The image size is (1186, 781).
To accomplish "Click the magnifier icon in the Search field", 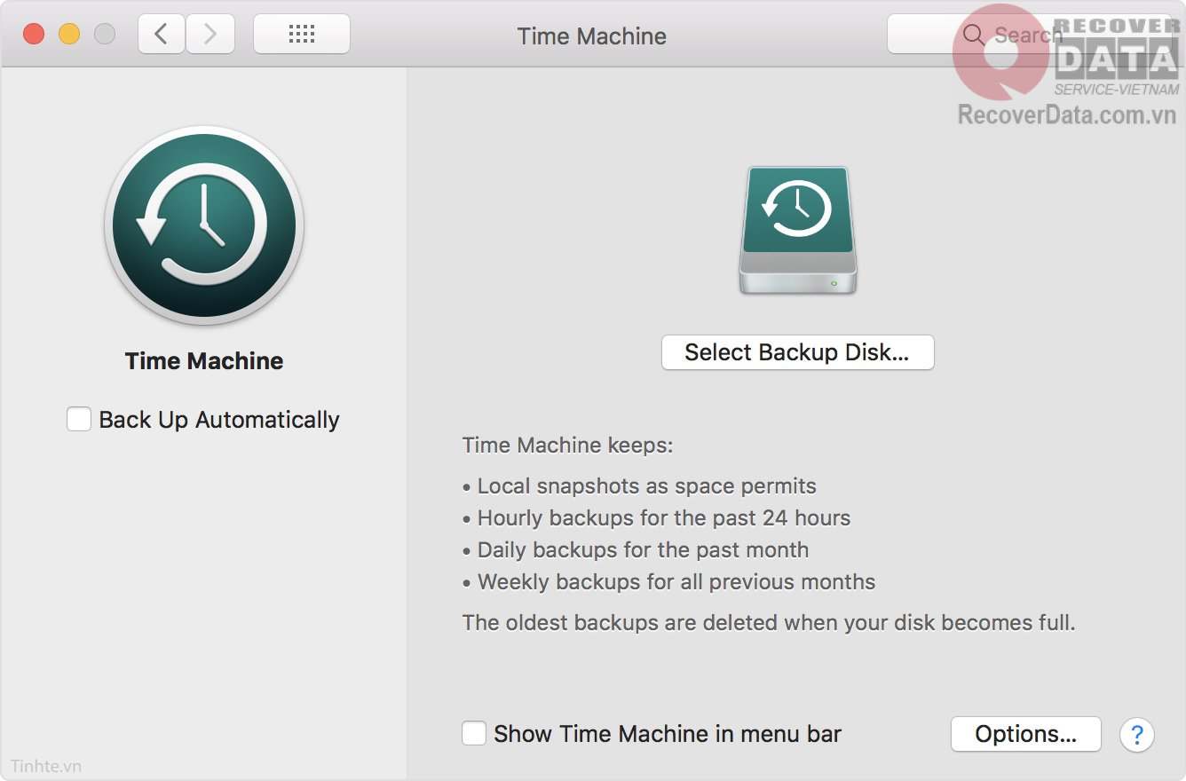I will tap(973, 35).
